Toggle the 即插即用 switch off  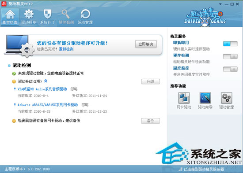pos(230,44)
